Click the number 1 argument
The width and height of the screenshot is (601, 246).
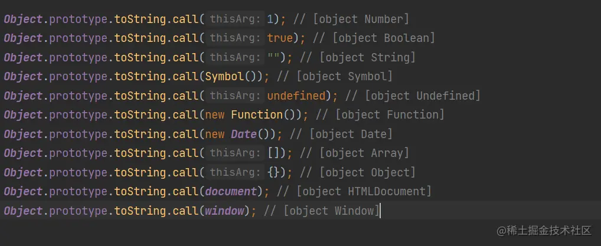(270, 19)
